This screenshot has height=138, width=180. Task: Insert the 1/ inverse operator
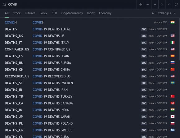(x=177, y=4)
